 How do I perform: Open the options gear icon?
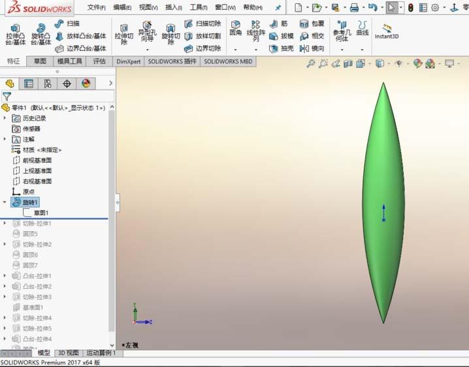(435, 7)
